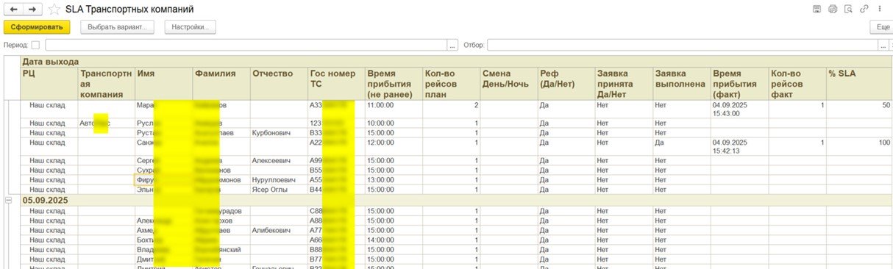Select Транспортная компания column header
Image resolution: width=893 pixels, height=269 pixels.
point(107,84)
